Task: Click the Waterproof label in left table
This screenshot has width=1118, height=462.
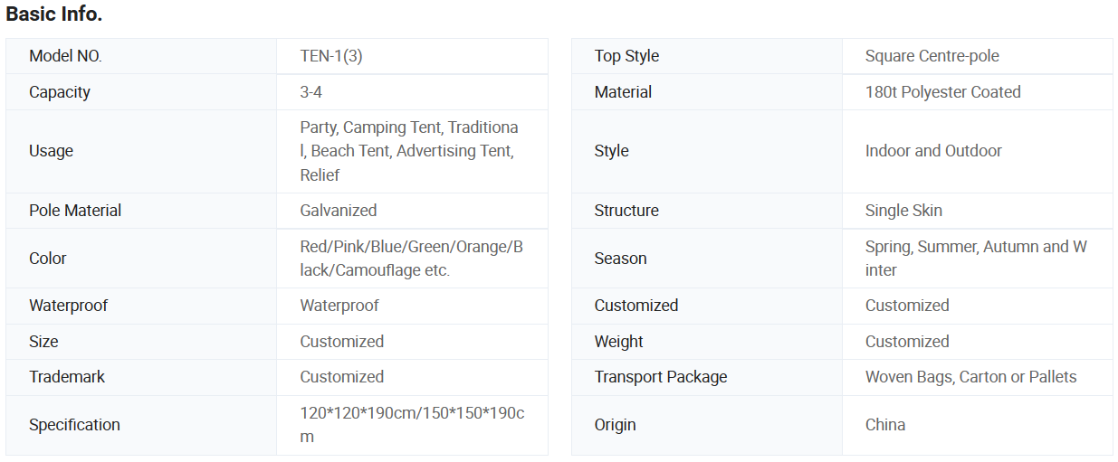Action: pos(68,306)
